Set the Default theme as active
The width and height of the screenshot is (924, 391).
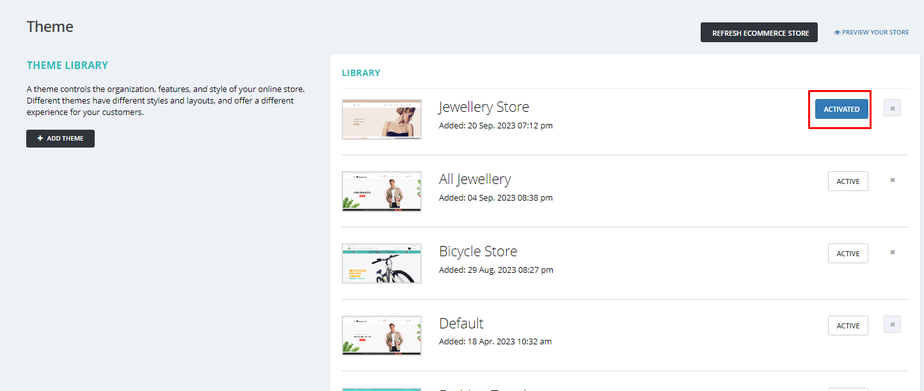(848, 326)
